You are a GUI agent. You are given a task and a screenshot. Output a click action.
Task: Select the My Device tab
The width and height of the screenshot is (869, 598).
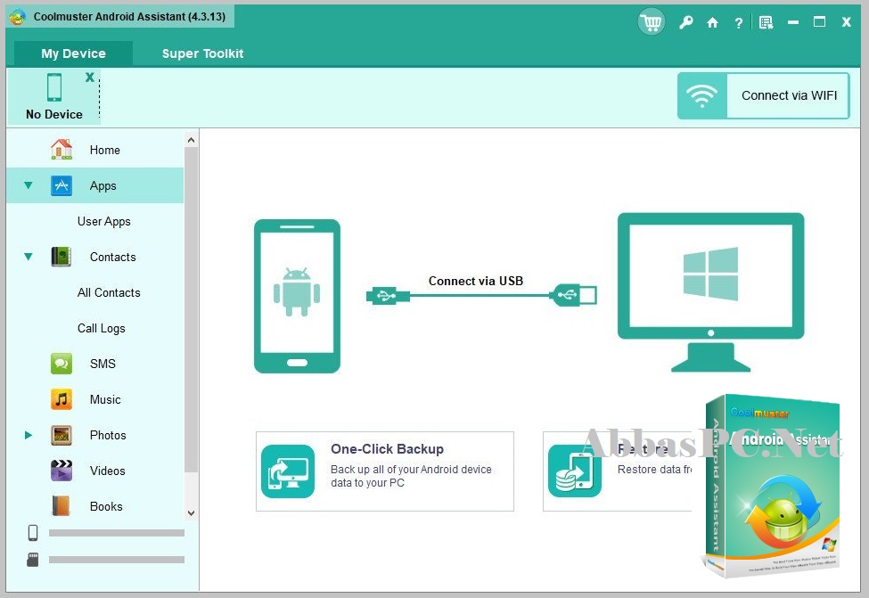tap(73, 53)
